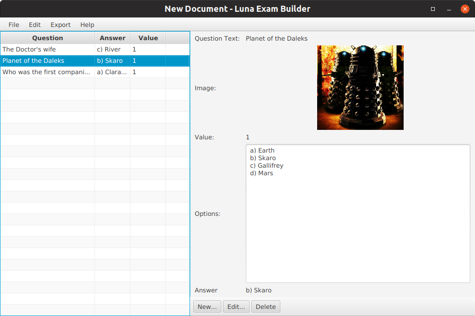Click the answer value 'b) Skaro' below options

click(x=259, y=290)
